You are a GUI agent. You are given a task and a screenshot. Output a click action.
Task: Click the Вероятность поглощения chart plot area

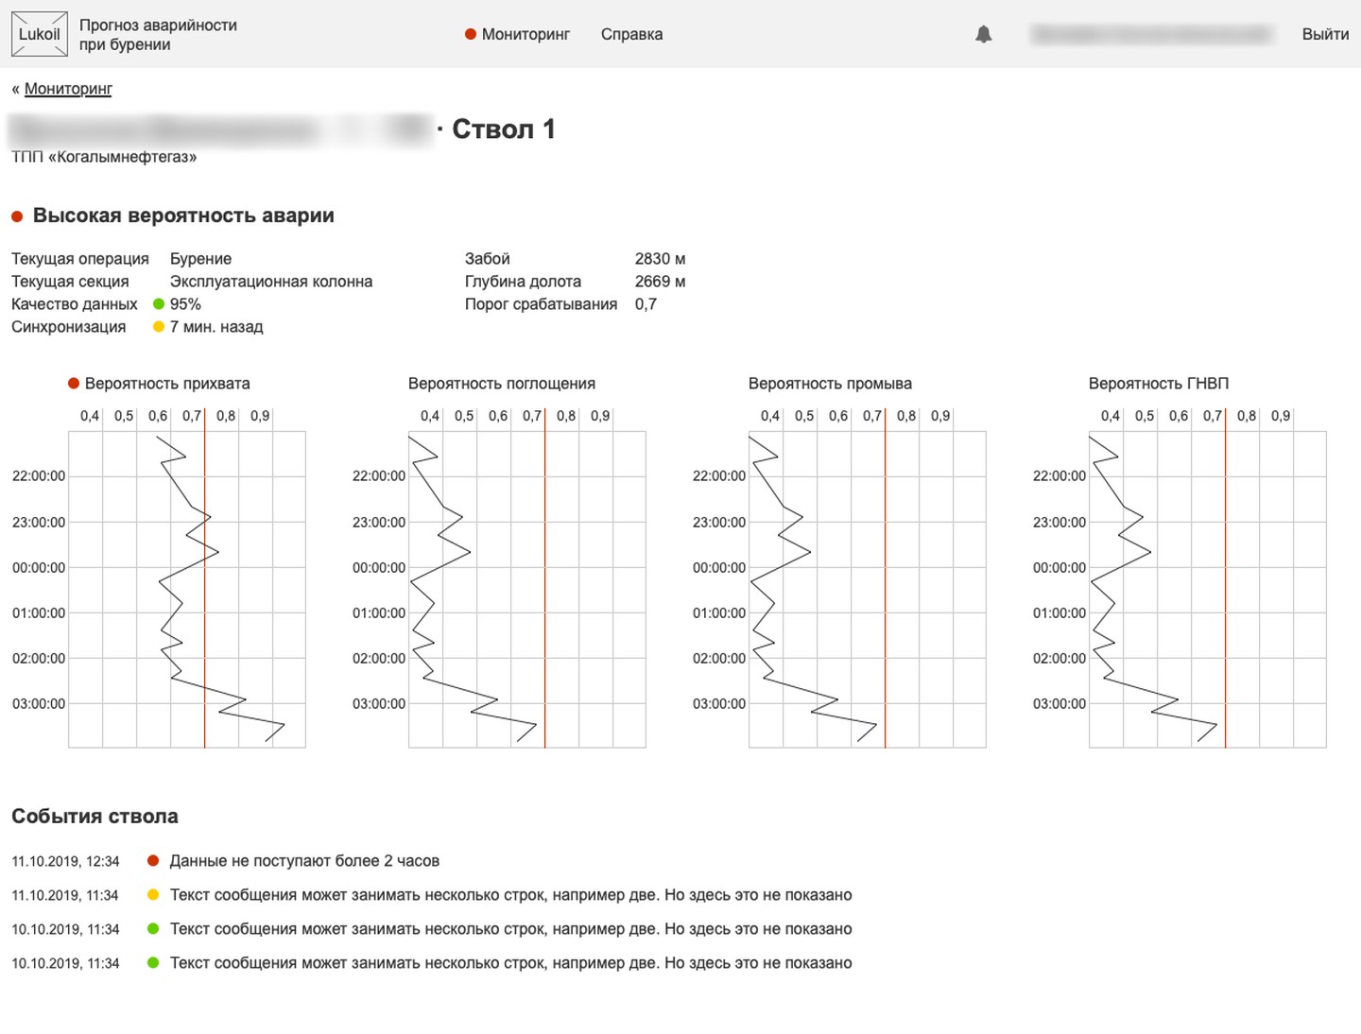click(527, 590)
